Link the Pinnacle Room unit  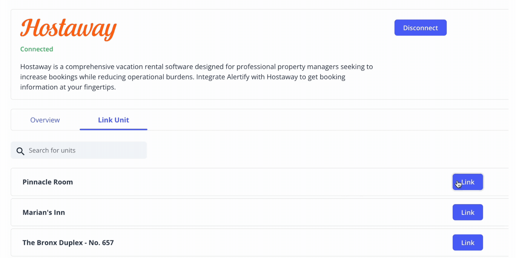tap(468, 182)
